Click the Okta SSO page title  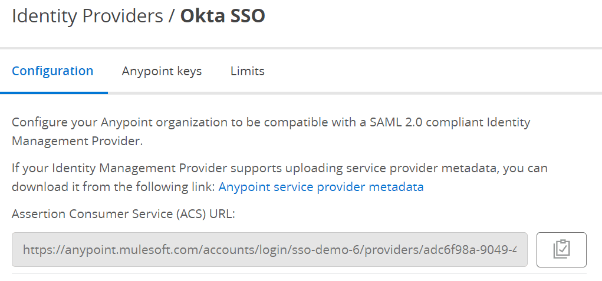tap(223, 16)
